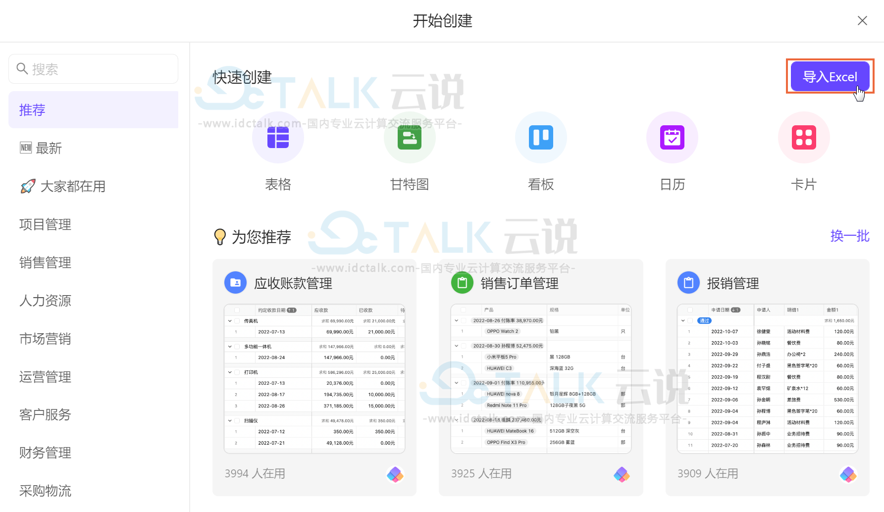Image resolution: width=884 pixels, height=512 pixels.
Task: Click logo badge on 应收账款管理 card
Action: tap(395, 474)
